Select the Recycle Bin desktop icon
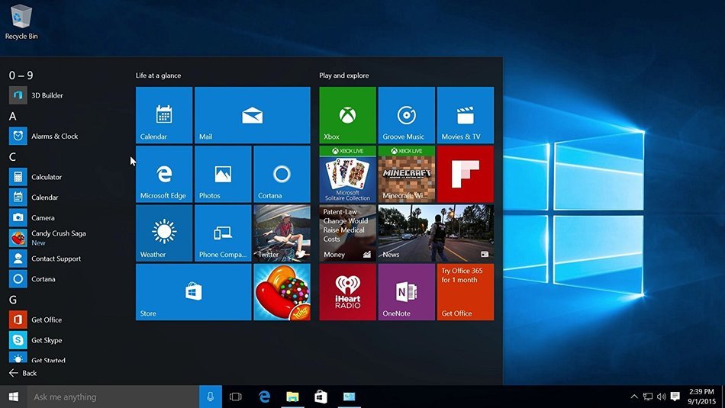Viewport: 725px width, 408px height. click(x=21, y=21)
